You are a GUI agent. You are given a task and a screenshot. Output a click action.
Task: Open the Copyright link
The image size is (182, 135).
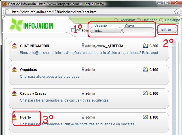pos(172,20)
